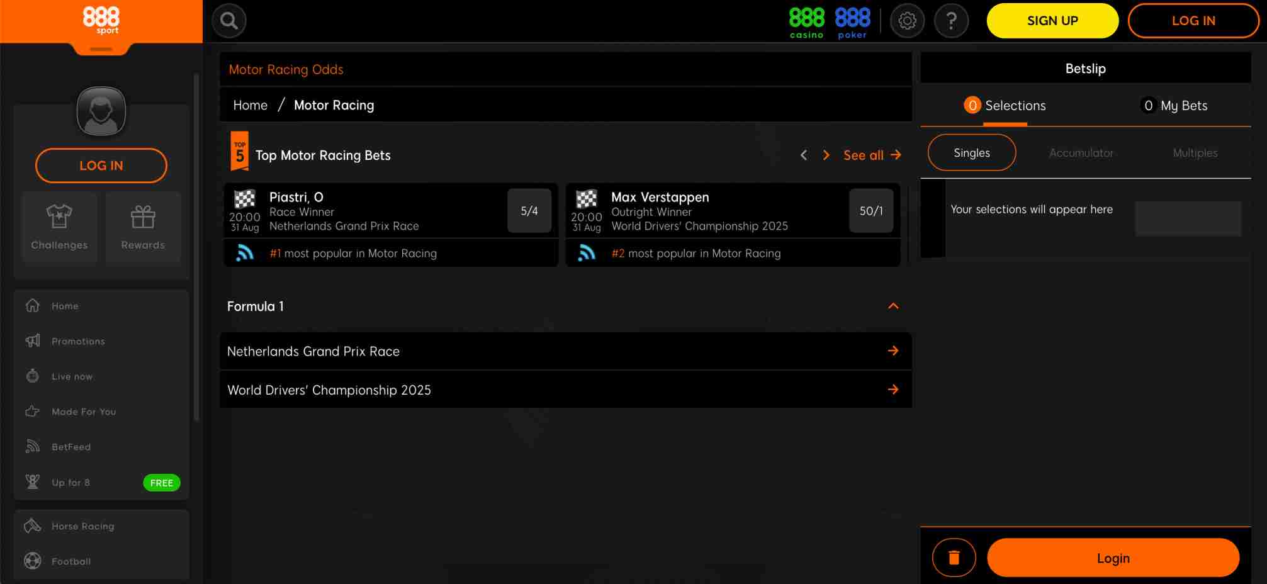Image resolution: width=1267 pixels, height=584 pixels.
Task: Open 888 casino logo link
Action: point(806,23)
